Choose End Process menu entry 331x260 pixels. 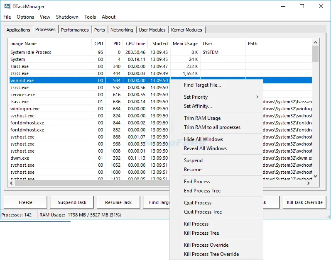[216, 182]
